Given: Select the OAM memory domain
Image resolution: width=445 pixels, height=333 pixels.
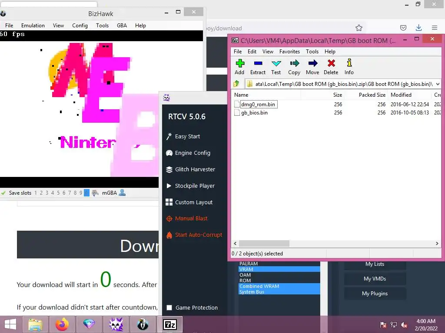Looking at the screenshot, I should point(279,275).
